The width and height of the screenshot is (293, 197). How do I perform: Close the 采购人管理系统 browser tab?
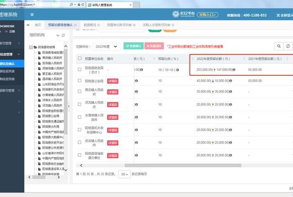131,5
